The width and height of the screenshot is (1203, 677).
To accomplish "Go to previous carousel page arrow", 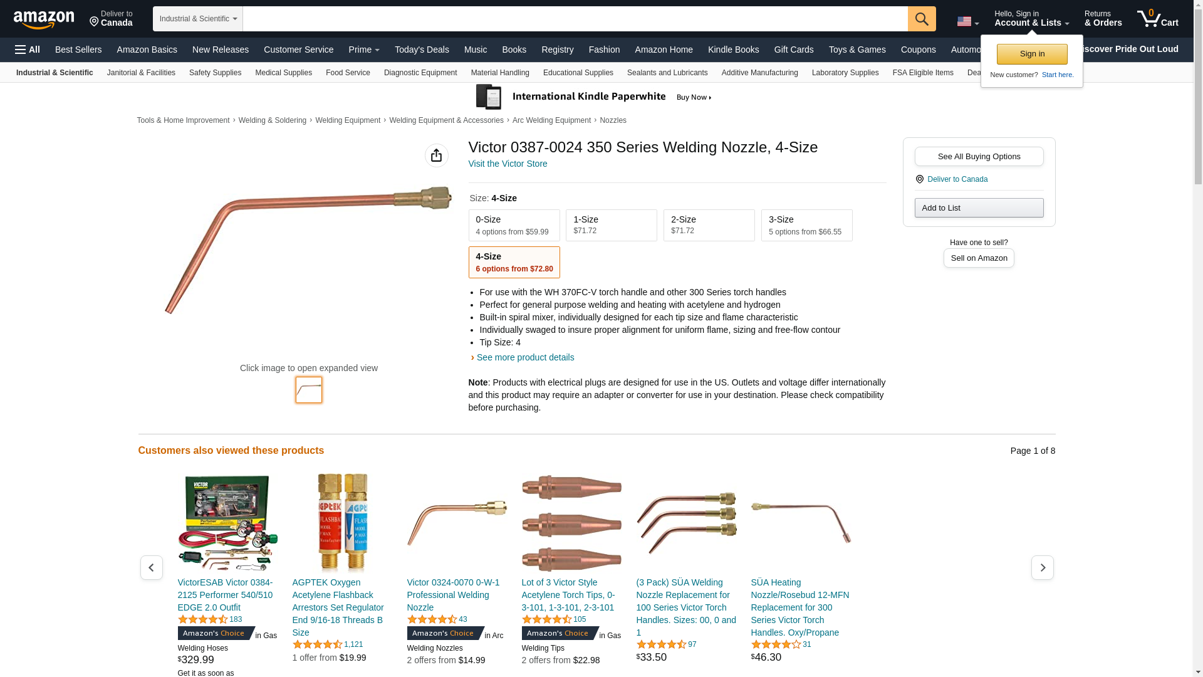I will 151,567.
